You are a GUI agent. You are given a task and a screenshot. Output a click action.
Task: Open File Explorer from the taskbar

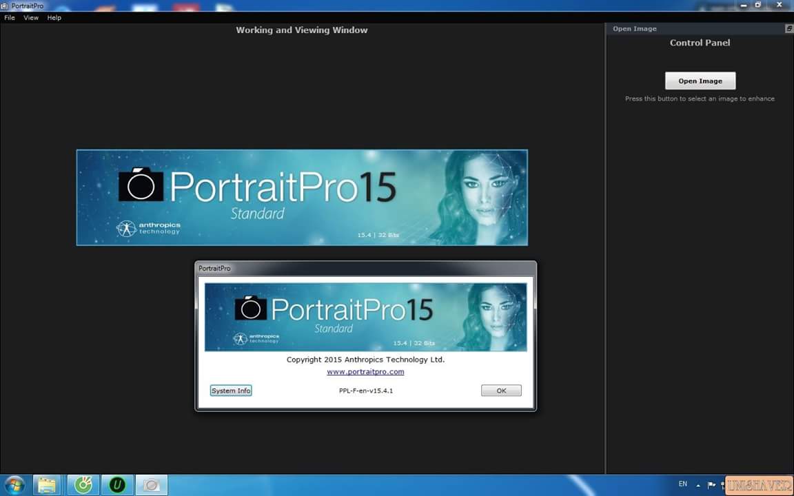pos(47,486)
